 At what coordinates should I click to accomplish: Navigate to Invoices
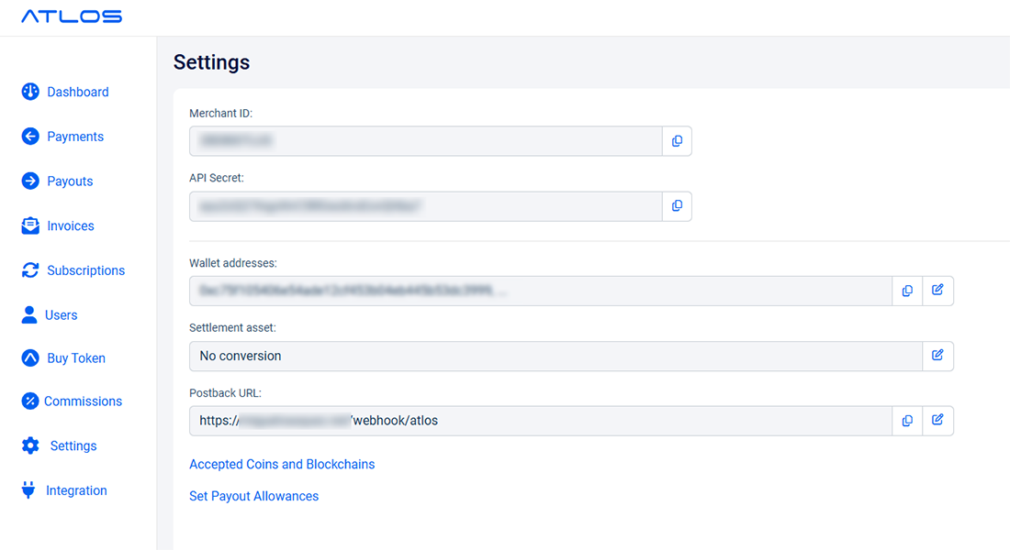[70, 225]
